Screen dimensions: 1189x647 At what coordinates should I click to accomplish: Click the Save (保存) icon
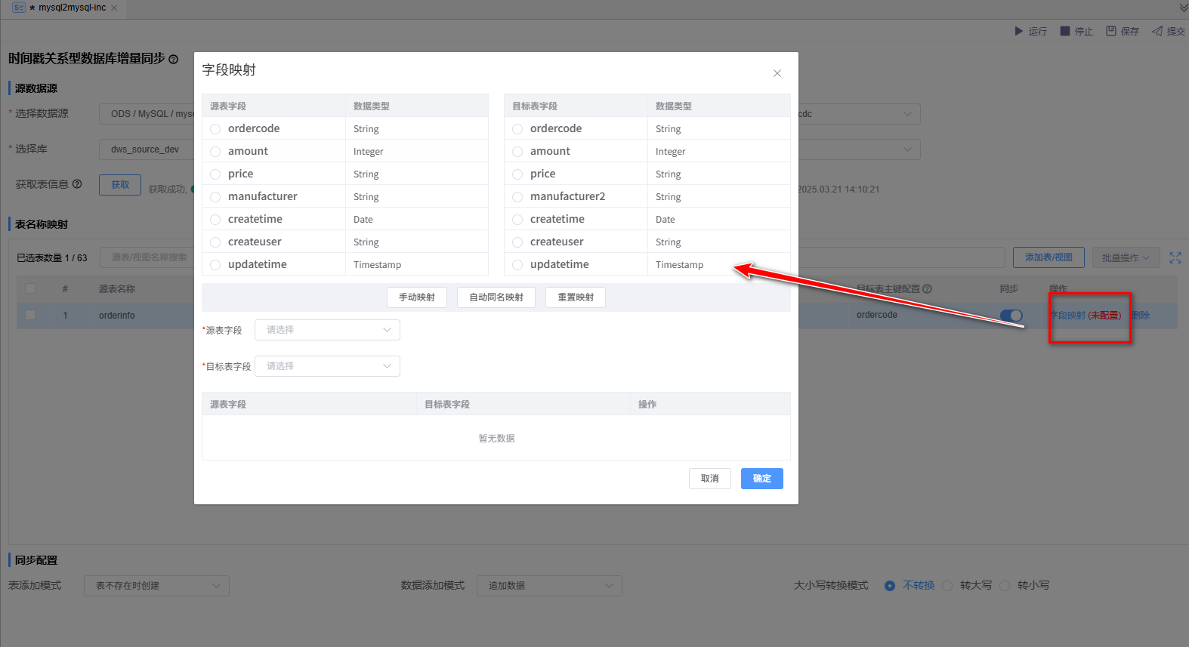[1110, 31]
